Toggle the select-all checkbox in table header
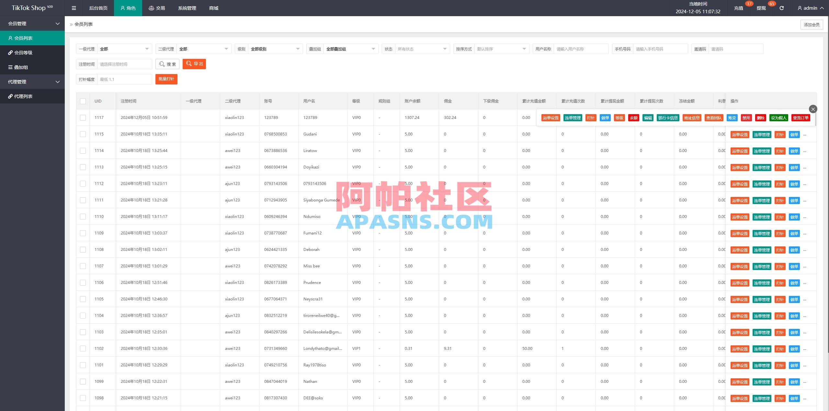The image size is (829, 411). pyautogui.click(x=83, y=101)
